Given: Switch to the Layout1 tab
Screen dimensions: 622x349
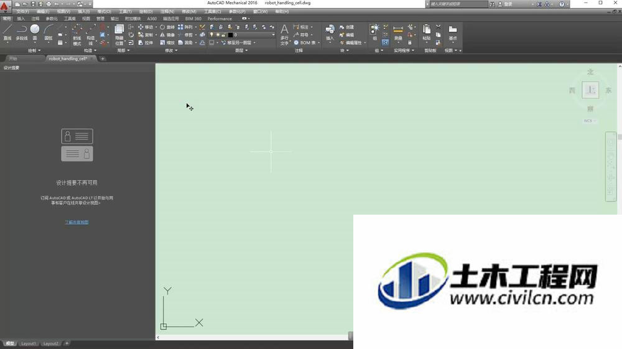Looking at the screenshot, I should (28, 343).
